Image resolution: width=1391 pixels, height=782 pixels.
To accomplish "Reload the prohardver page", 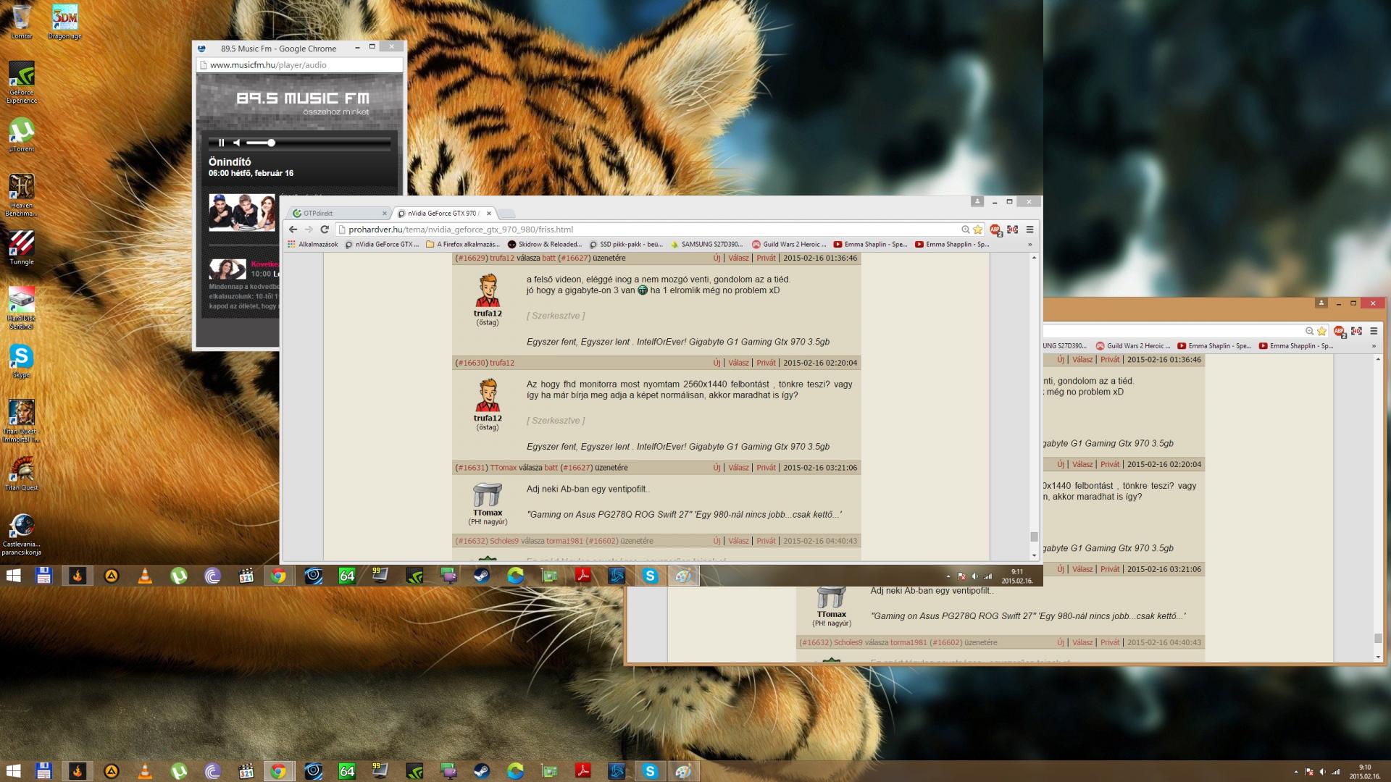I will coord(325,230).
